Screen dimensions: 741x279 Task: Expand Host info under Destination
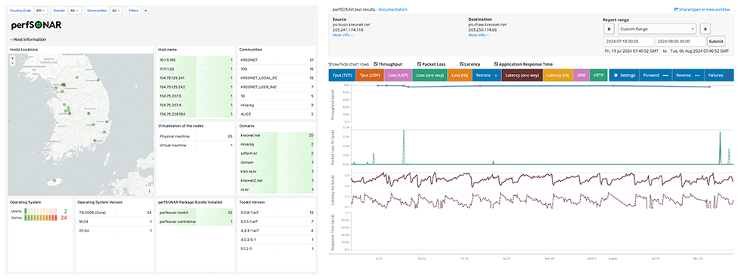[x=479, y=35]
